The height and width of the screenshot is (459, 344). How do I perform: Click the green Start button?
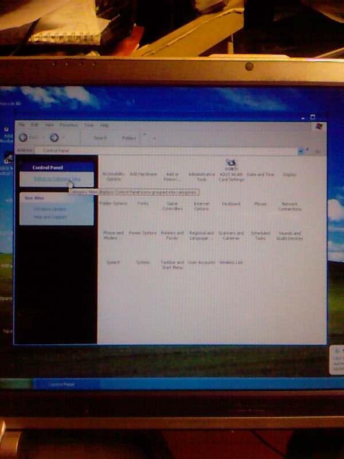coord(16,384)
